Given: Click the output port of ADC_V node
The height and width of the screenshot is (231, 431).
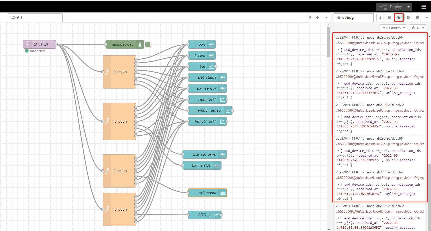Looking at the screenshot, I should [221, 215].
